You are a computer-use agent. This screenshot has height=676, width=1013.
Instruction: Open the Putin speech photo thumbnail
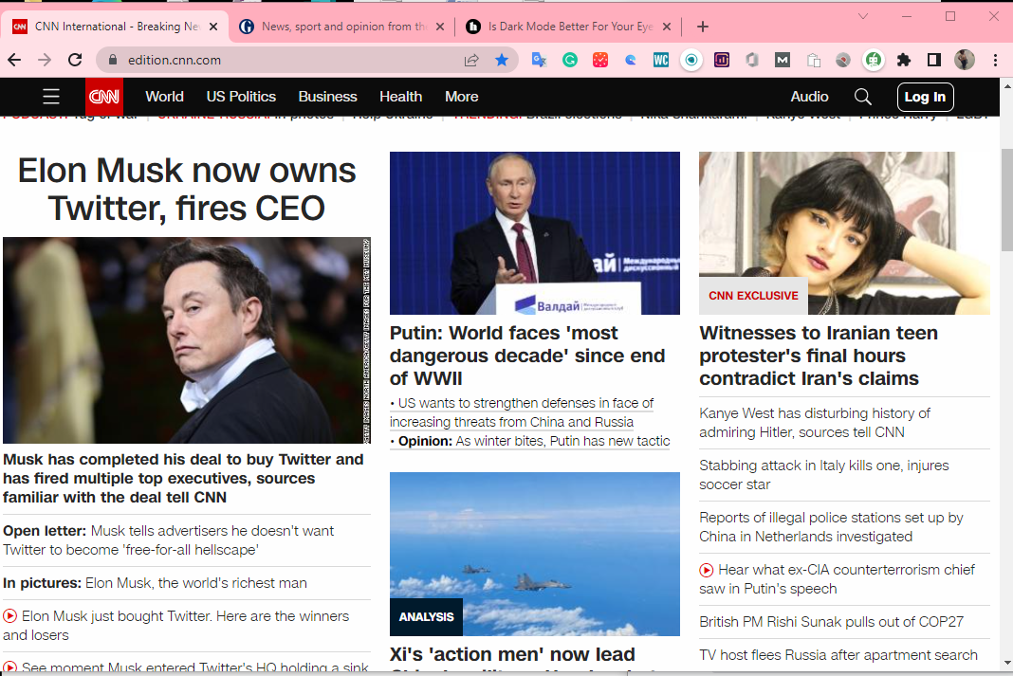point(535,233)
